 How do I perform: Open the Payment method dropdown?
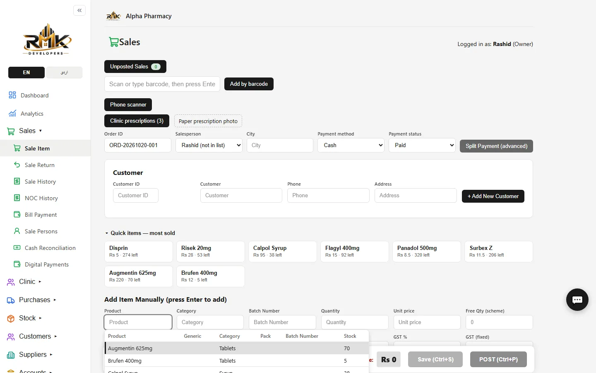pyautogui.click(x=351, y=145)
